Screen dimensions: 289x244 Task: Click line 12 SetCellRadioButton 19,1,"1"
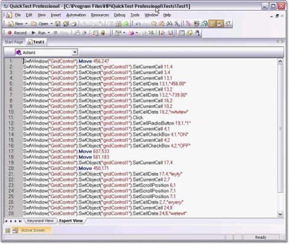coord(107,123)
